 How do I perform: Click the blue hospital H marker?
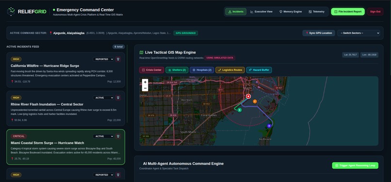pos(269,126)
